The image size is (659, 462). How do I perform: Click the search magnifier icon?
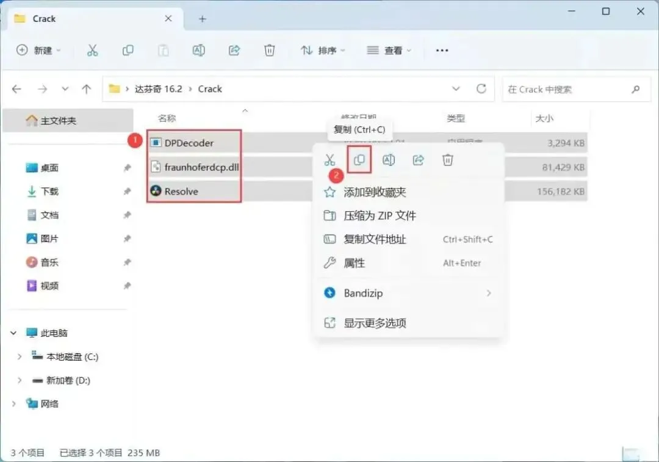click(635, 89)
